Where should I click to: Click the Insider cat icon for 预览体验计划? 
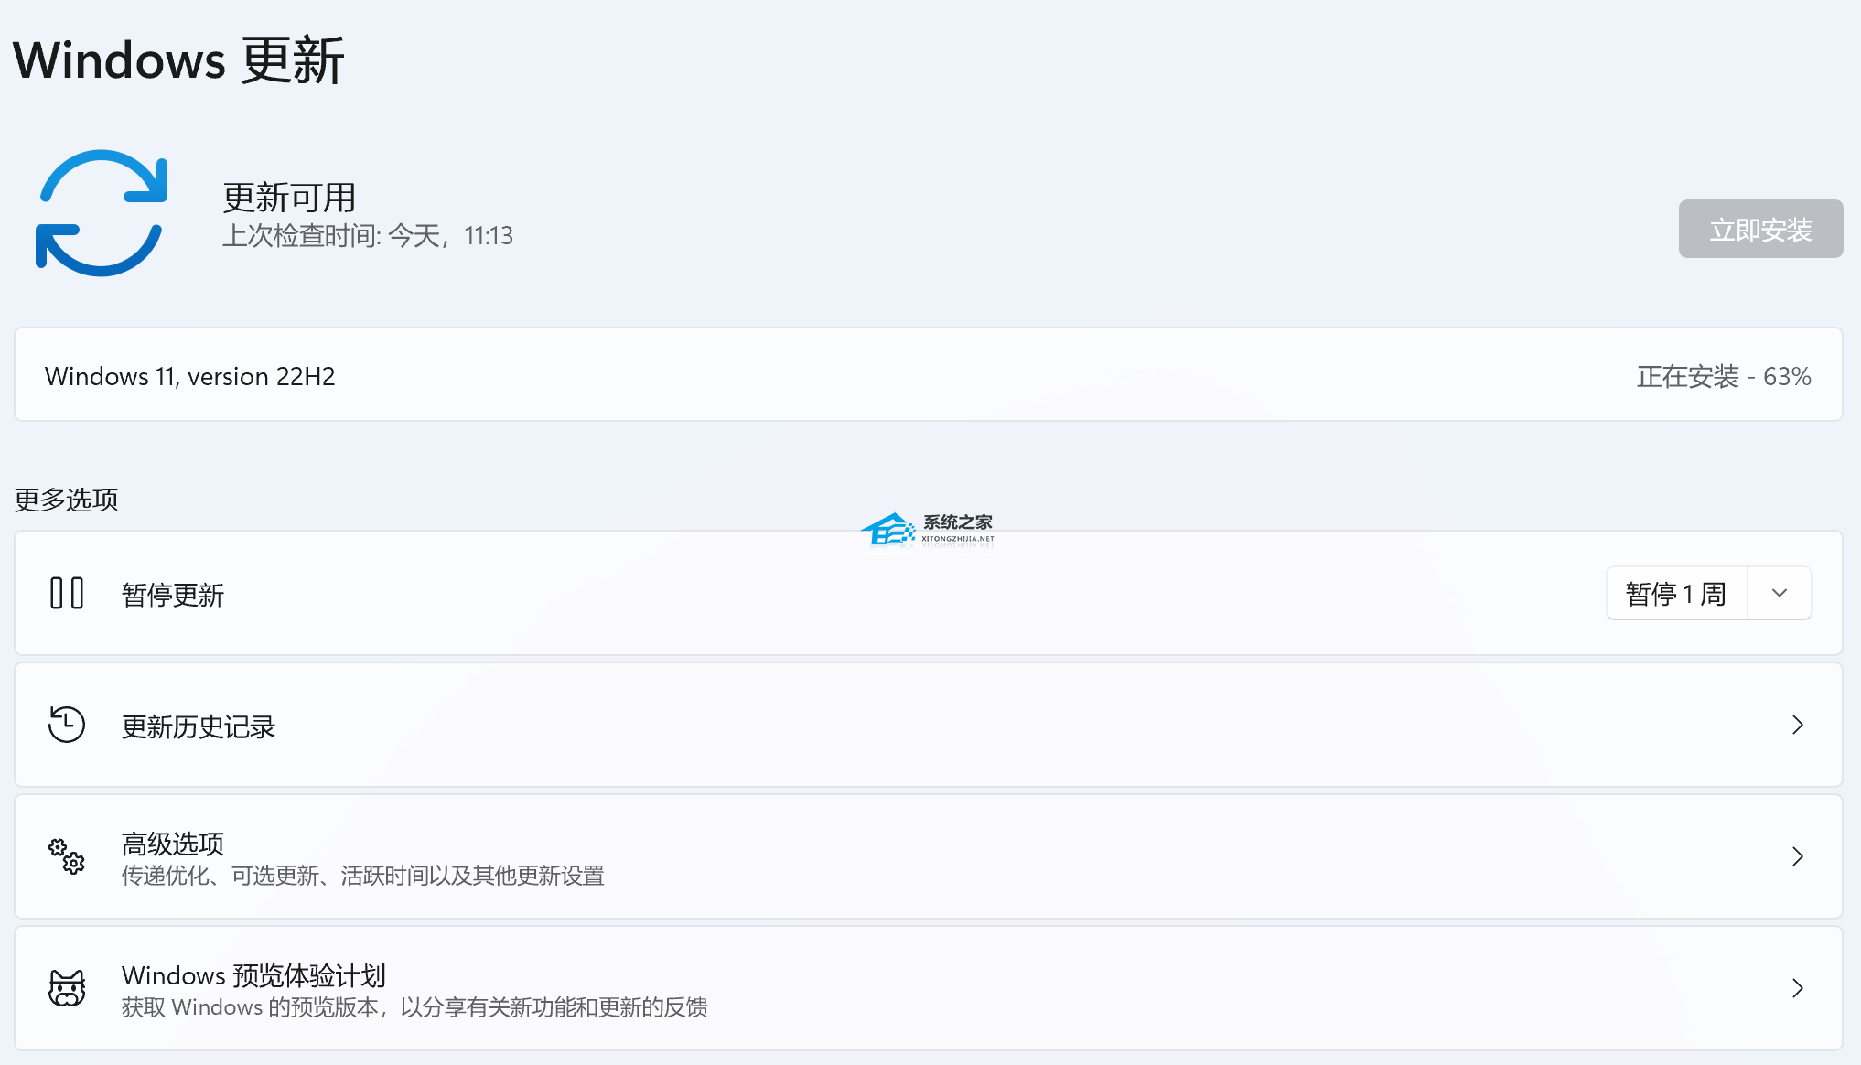pos(67,988)
